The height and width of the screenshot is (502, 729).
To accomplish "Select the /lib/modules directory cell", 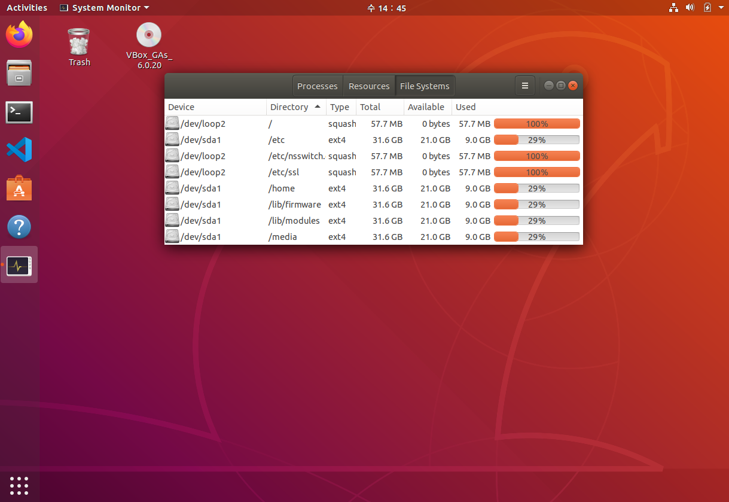I will tap(295, 221).
